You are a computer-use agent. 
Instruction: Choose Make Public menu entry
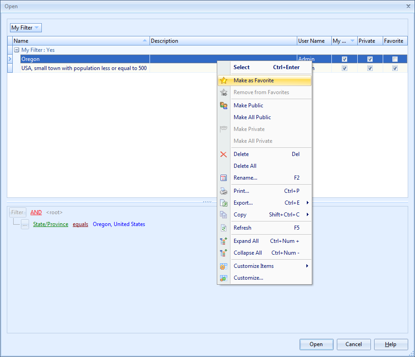[x=265, y=106]
